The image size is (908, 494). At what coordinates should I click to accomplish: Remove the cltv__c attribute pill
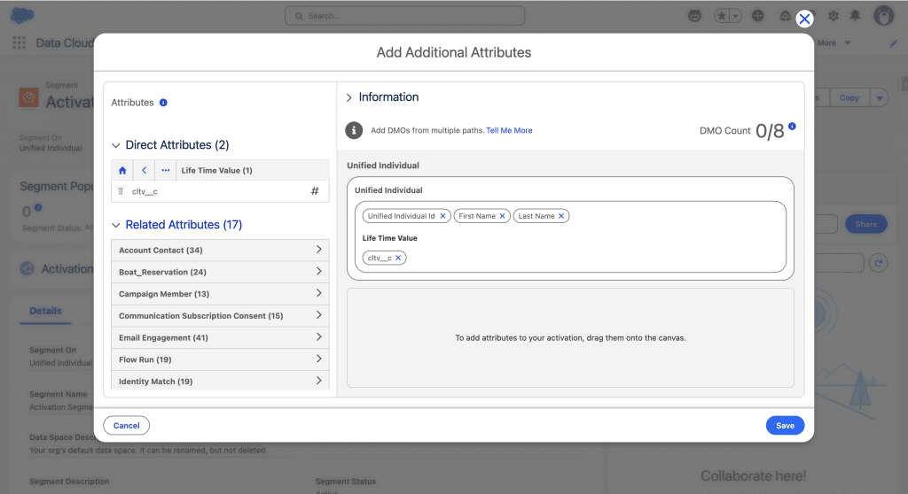[x=398, y=258]
